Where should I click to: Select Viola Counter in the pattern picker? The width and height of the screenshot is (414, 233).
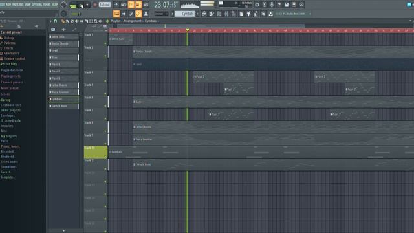pyautogui.click(x=63, y=92)
